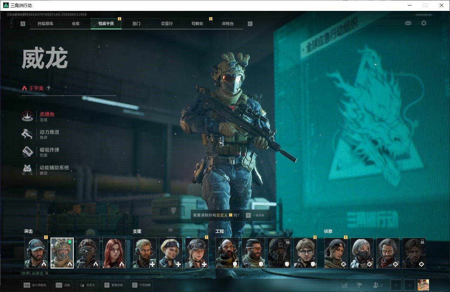The image size is (450, 292).
Task: Switch to the 开始游戏 tab
Action: 46,24
